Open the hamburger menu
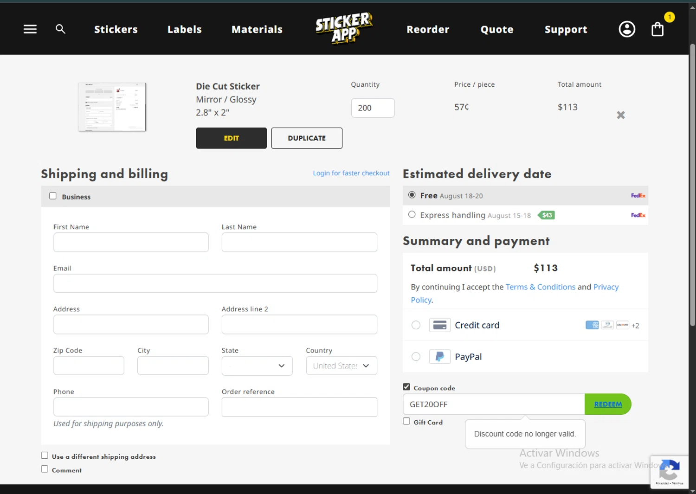This screenshot has height=494, width=696. (30, 29)
